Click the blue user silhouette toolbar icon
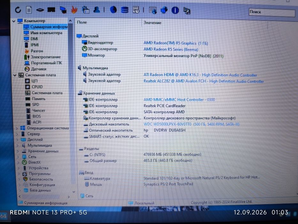 coord(96,10)
